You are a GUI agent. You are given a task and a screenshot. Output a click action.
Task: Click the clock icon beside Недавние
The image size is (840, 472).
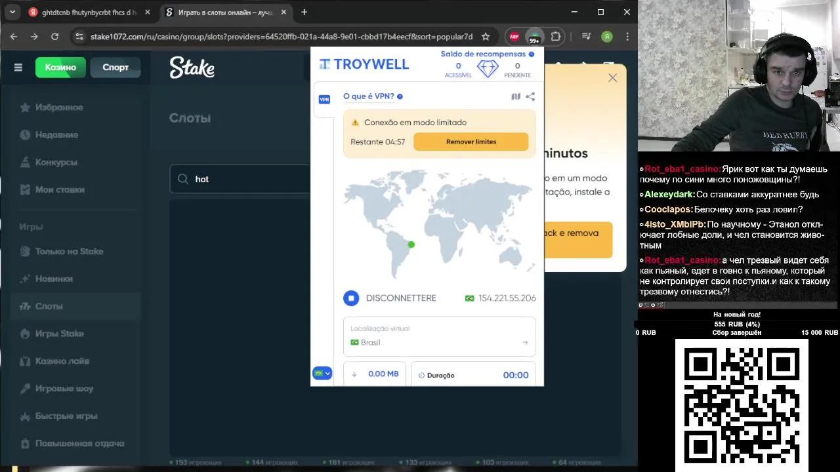pyautogui.click(x=25, y=135)
